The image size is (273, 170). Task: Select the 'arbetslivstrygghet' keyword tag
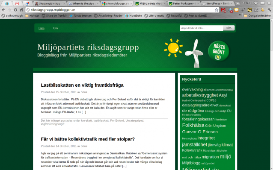[200, 95]
